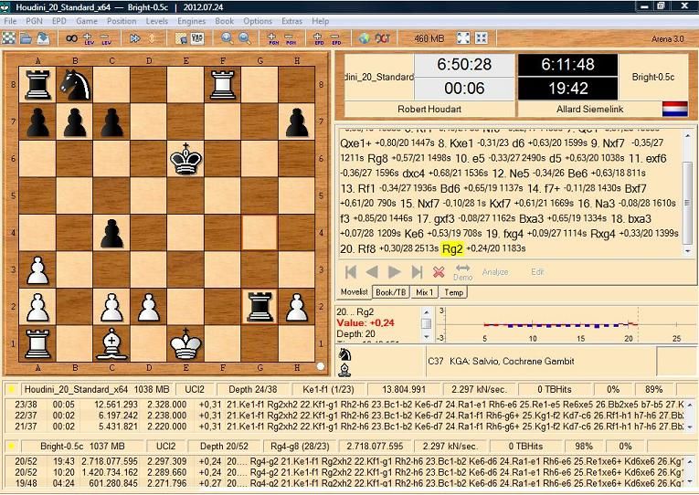Click the highlighted Rg2 move in notation

(451, 248)
